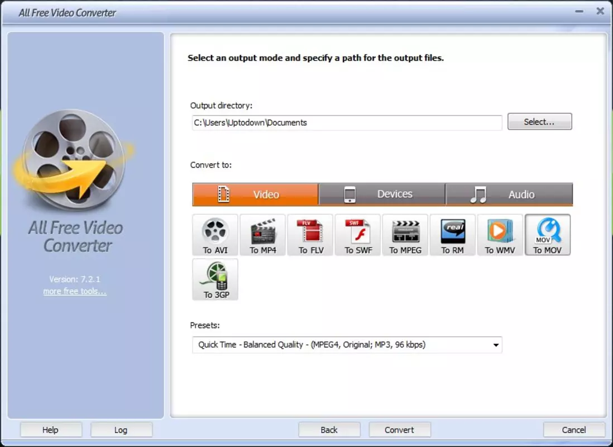The image size is (613, 447).
Task: Cancel the conversion wizard
Action: tap(574, 430)
